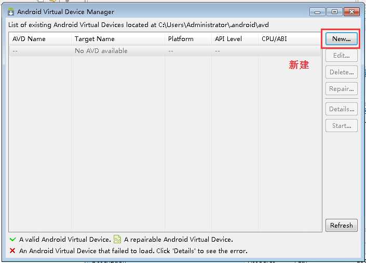Click the Android Virtual Device Manager title icon
Image resolution: width=366 pixels, height=263 pixels.
(x=11, y=11)
